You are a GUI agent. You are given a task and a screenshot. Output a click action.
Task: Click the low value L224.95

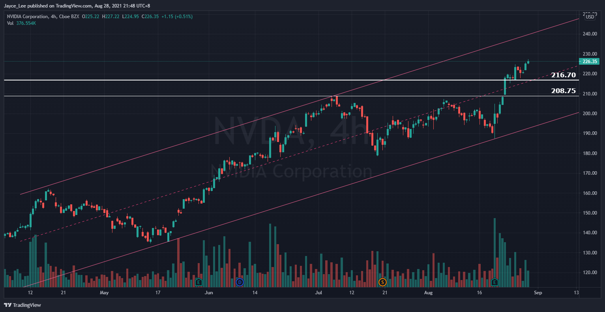[x=131, y=17]
